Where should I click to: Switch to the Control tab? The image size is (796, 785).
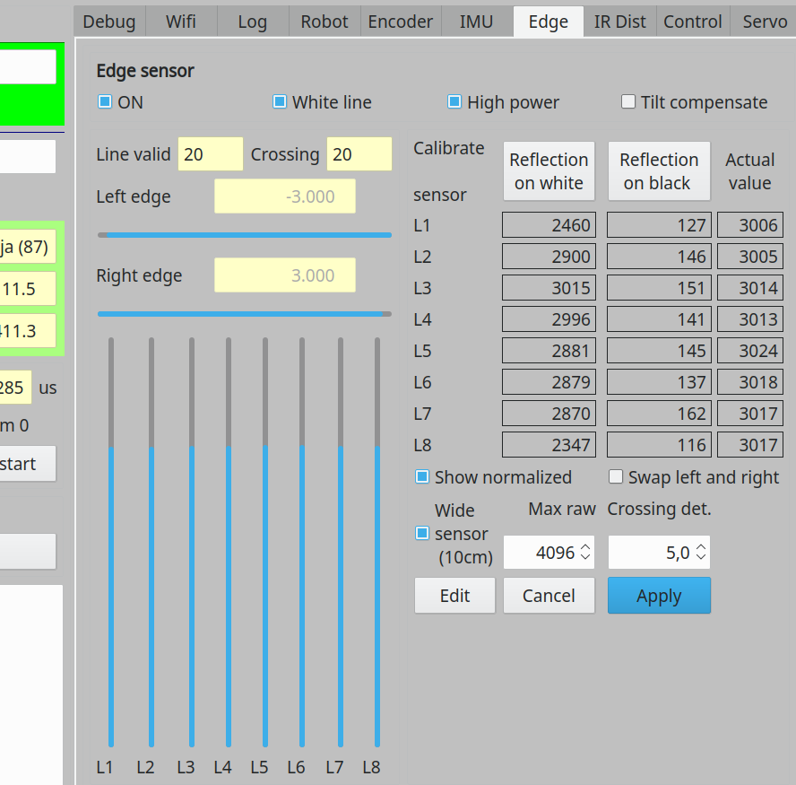[x=692, y=21]
